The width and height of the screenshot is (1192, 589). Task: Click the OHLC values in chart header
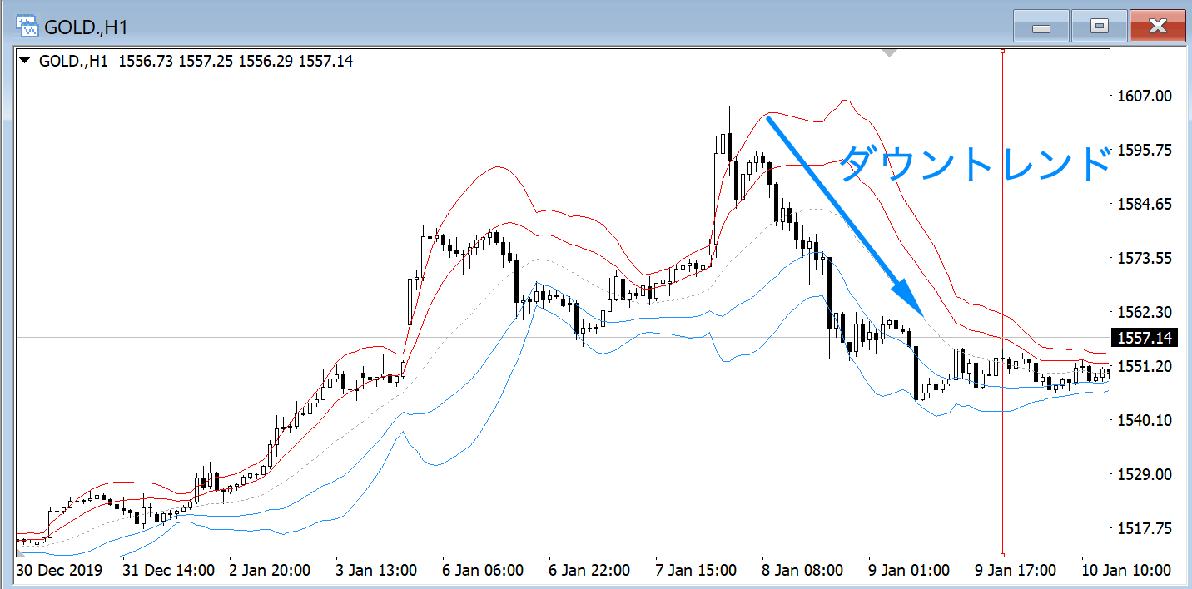click(x=236, y=62)
